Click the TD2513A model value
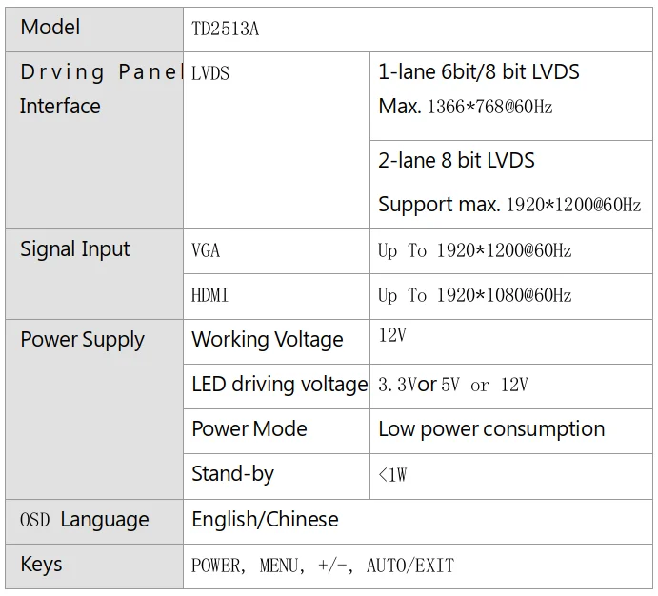The image size is (658, 596). click(226, 30)
